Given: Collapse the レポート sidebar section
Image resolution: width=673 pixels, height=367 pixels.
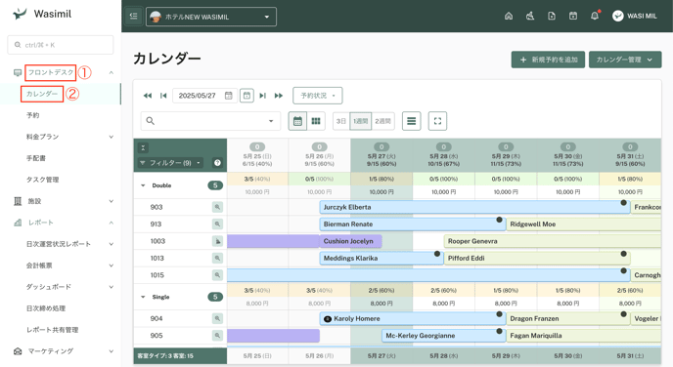Looking at the screenshot, I should pos(112,223).
